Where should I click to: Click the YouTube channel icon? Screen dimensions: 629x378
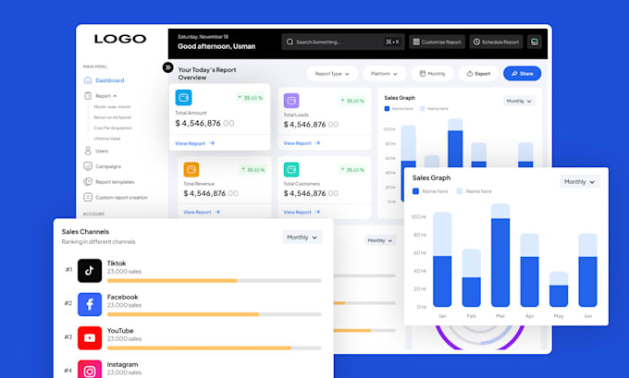tap(90, 338)
